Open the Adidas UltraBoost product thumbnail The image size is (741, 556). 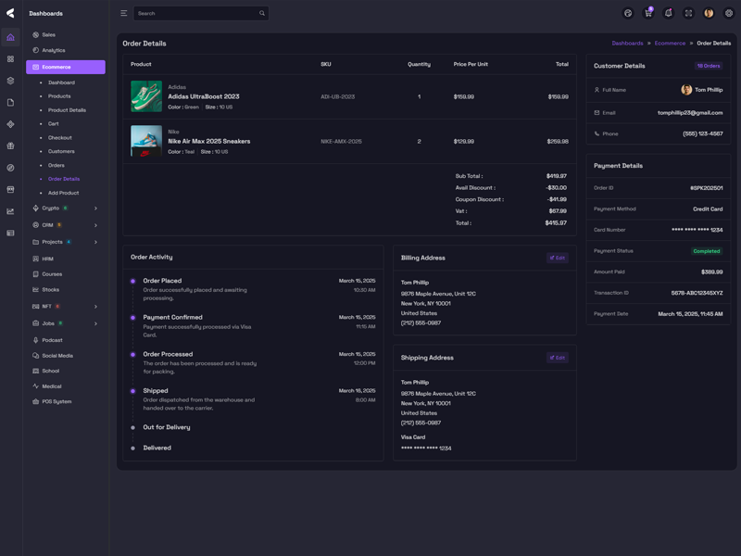tap(146, 96)
